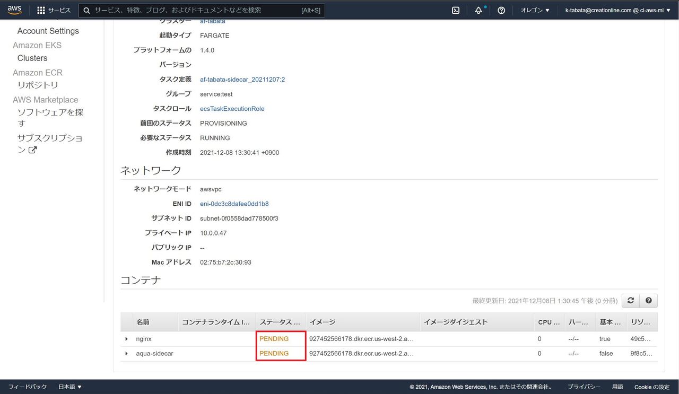Open Clusters under Amazon EKS
Image resolution: width=679 pixels, height=394 pixels.
click(x=32, y=58)
